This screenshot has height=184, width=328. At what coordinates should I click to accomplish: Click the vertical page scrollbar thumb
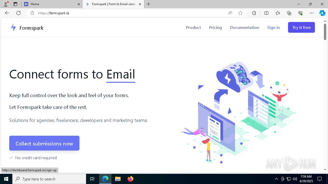[325, 32]
